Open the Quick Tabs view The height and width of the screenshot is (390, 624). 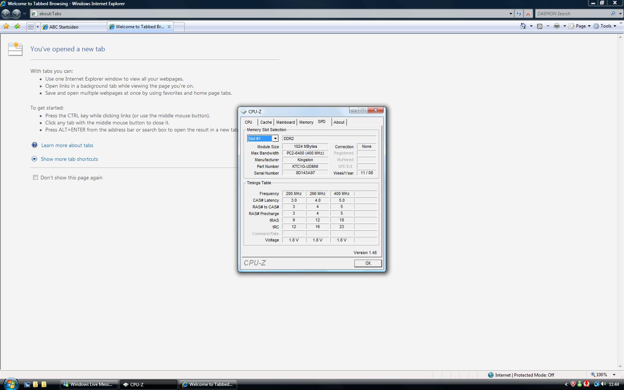pyautogui.click(x=30, y=27)
